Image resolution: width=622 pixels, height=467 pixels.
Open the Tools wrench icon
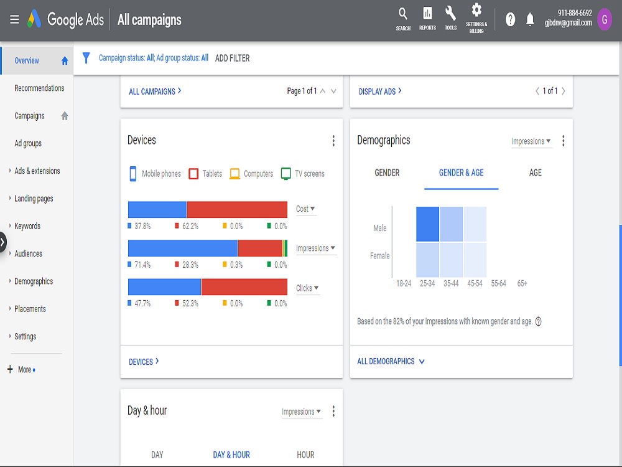click(450, 19)
